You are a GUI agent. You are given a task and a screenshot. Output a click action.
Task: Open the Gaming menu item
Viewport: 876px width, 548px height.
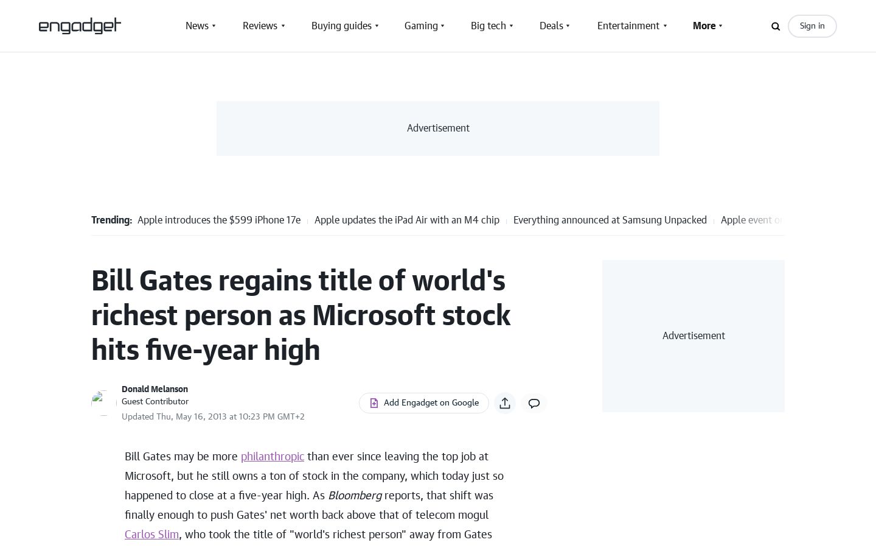[x=425, y=26]
